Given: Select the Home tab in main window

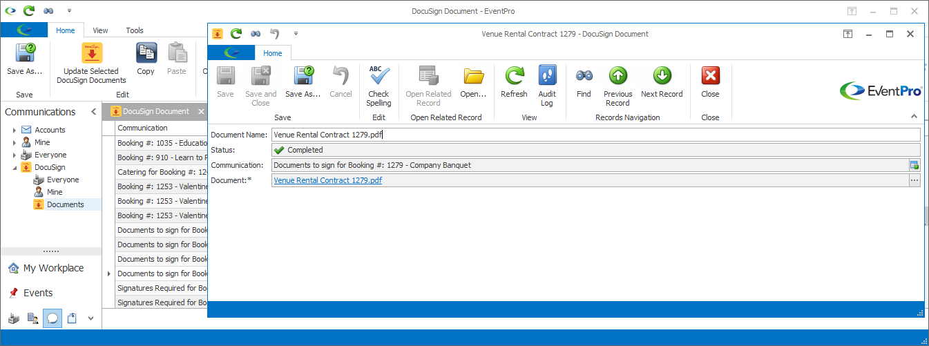Looking at the screenshot, I should pos(66,30).
